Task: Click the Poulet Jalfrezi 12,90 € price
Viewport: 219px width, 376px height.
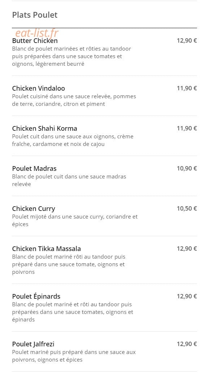Action: (x=187, y=344)
